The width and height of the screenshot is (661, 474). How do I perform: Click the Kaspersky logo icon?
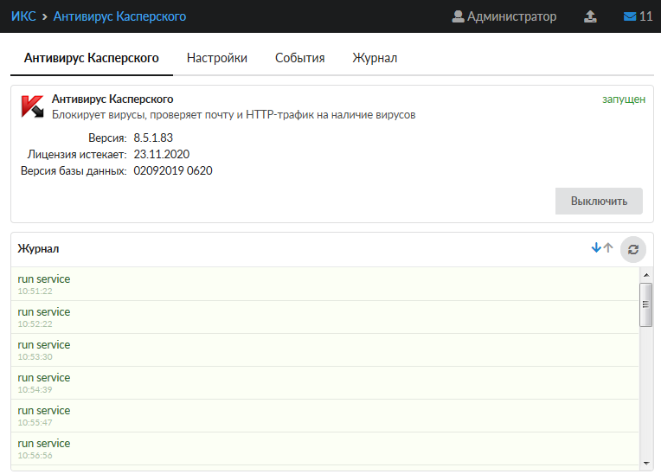click(32, 106)
